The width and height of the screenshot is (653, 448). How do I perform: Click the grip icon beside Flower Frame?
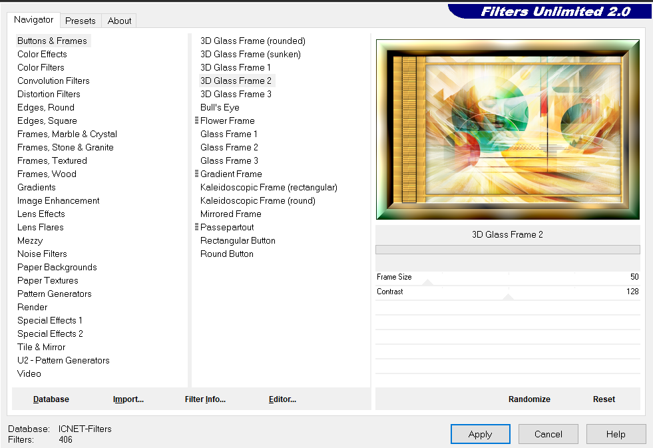pyautogui.click(x=196, y=120)
